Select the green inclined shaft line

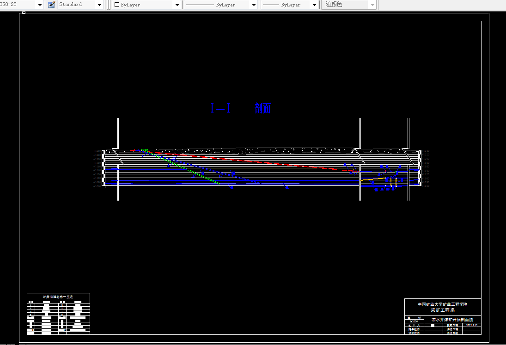[x=181, y=167]
